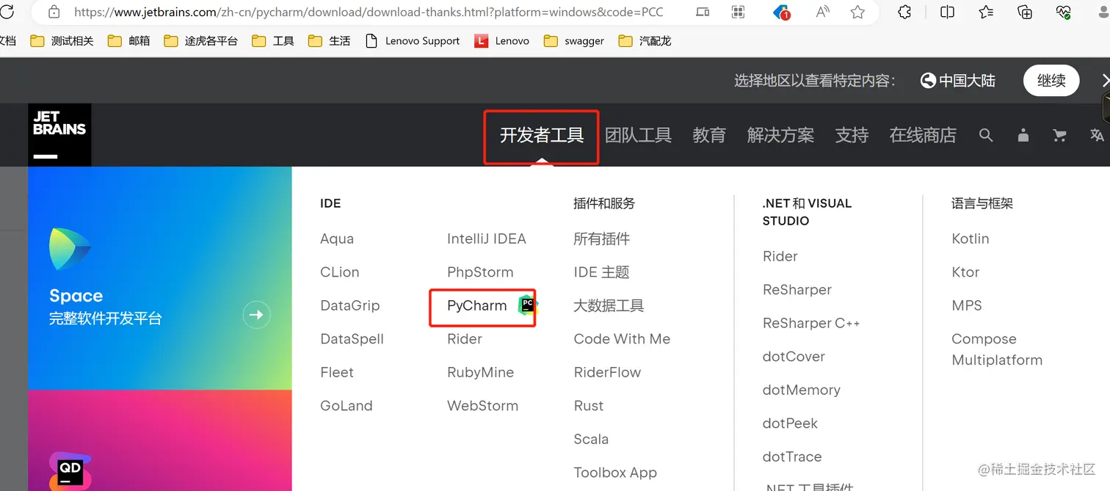
Task: Click the address bar URL field
Action: coord(369,12)
